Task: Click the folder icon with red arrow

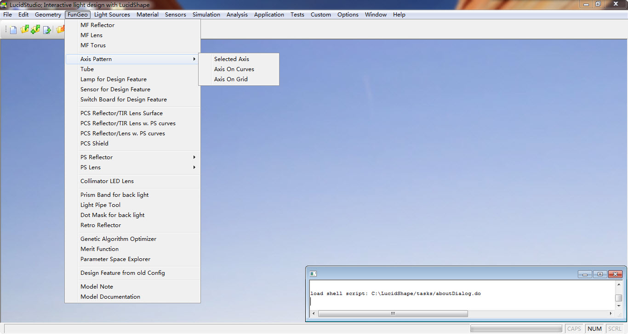Action: (60, 30)
